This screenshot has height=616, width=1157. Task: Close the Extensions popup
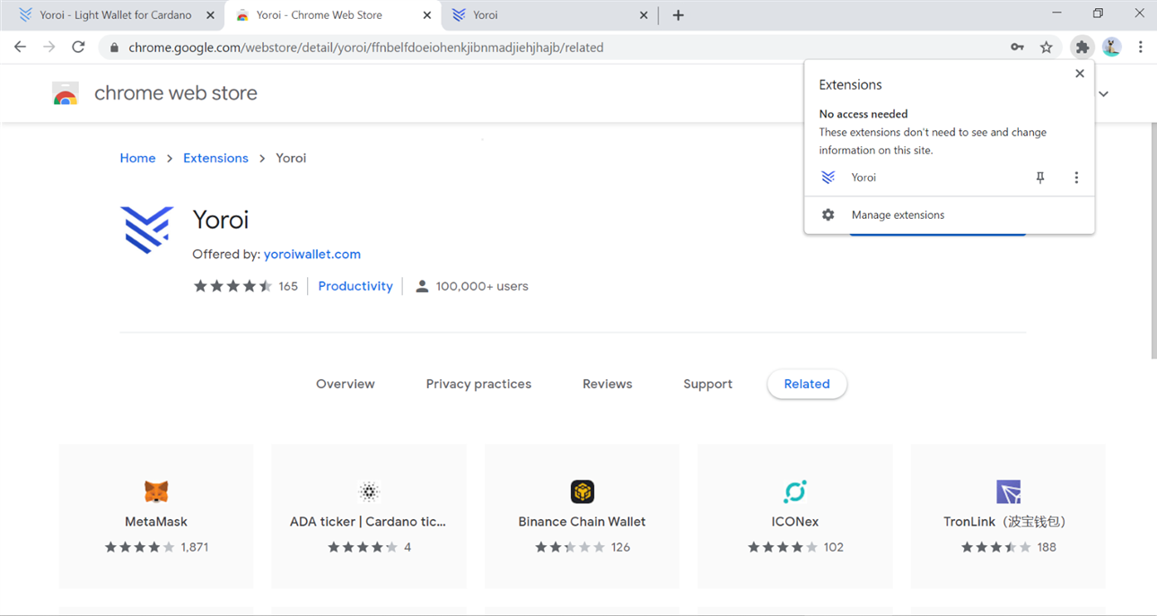coord(1080,74)
